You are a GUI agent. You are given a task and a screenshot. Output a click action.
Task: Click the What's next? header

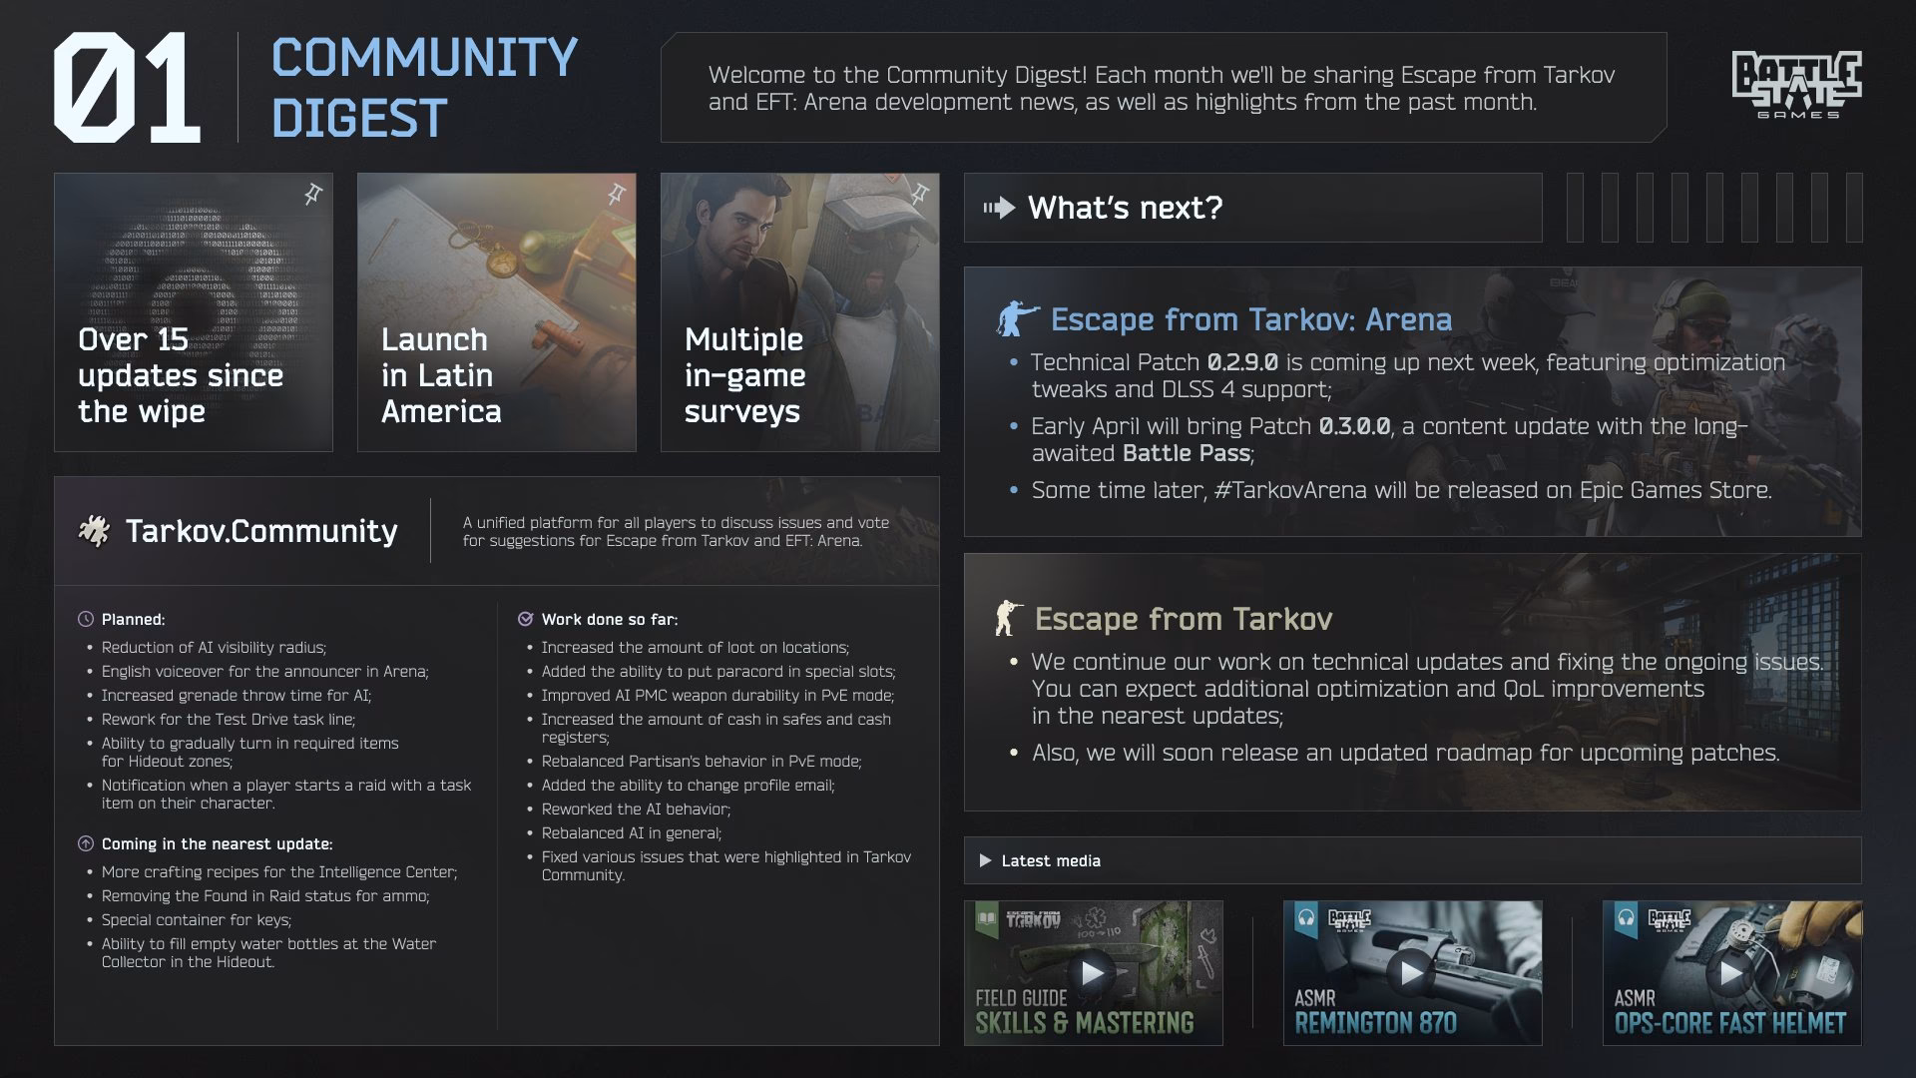coord(1125,208)
